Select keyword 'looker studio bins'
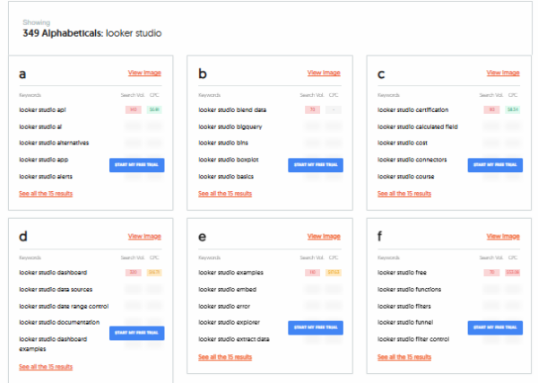 (223, 143)
